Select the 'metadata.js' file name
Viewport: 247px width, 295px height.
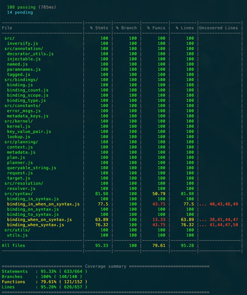21,152
